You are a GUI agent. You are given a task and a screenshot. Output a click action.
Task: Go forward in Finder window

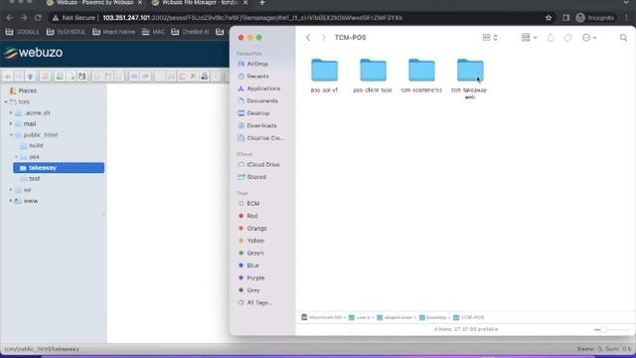323,38
